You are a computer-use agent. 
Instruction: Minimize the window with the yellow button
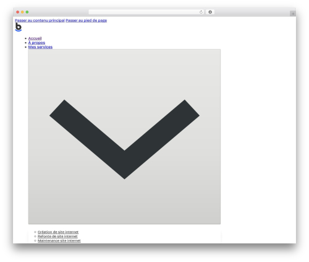click(x=22, y=12)
